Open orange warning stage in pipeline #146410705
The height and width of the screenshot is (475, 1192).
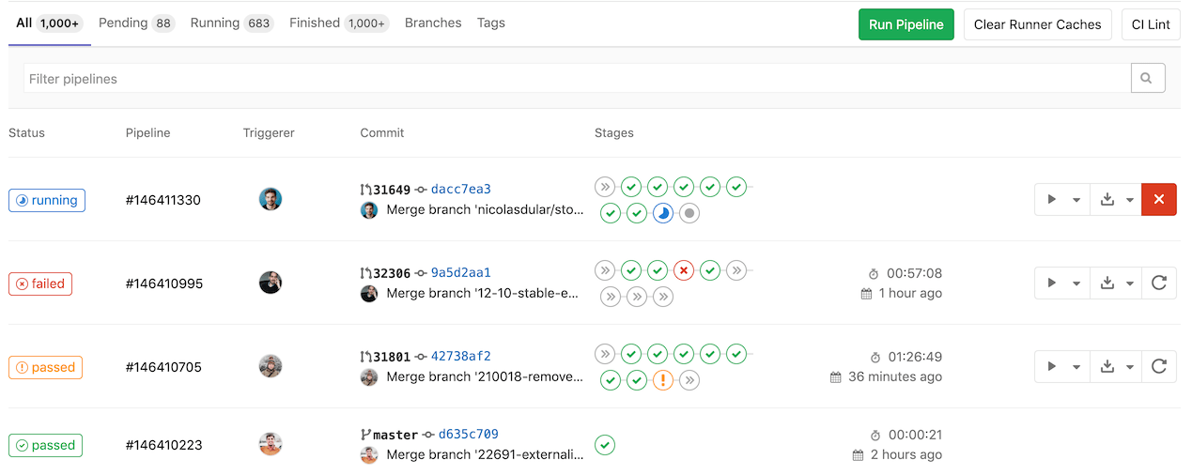pos(663,380)
